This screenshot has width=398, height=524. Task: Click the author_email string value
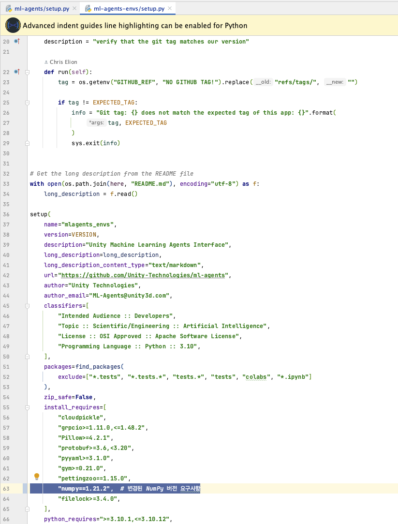click(x=129, y=296)
